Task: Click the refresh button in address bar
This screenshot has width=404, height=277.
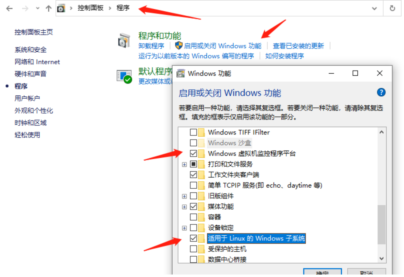Action: tap(392, 8)
